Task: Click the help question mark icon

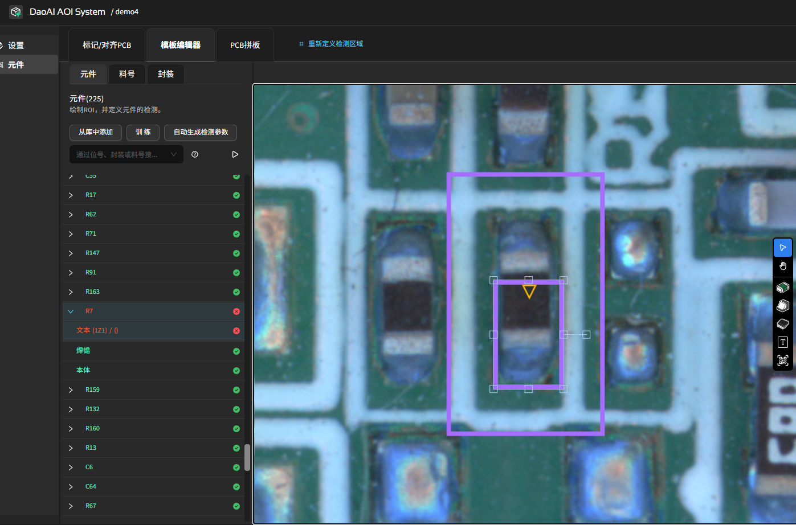Action: pos(195,154)
